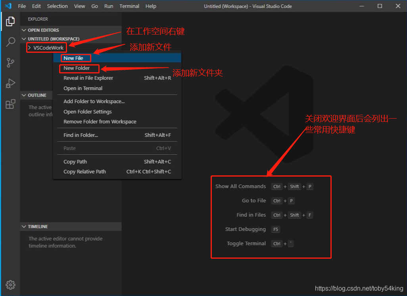Expand the VSCodeWork folder
This screenshot has width=407, height=296.
[46, 48]
